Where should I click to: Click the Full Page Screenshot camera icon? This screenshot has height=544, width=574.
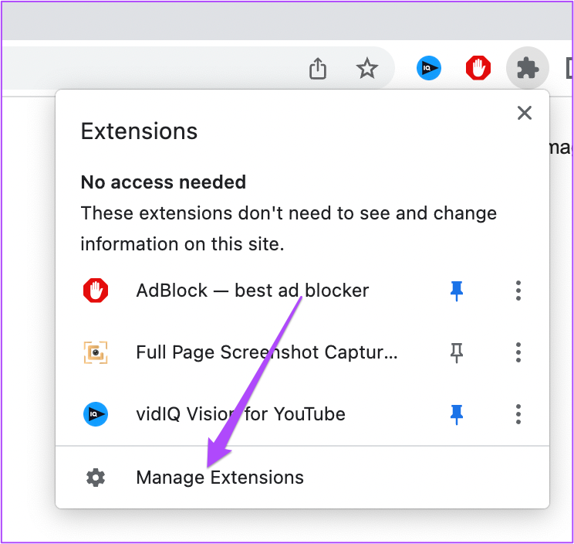coord(96,352)
